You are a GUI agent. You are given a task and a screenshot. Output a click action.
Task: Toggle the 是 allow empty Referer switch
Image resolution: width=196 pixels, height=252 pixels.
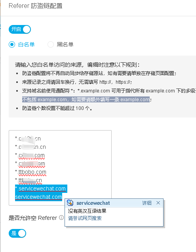pos(17,233)
